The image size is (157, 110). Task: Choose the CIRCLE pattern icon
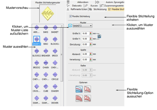[x=55, y=75]
